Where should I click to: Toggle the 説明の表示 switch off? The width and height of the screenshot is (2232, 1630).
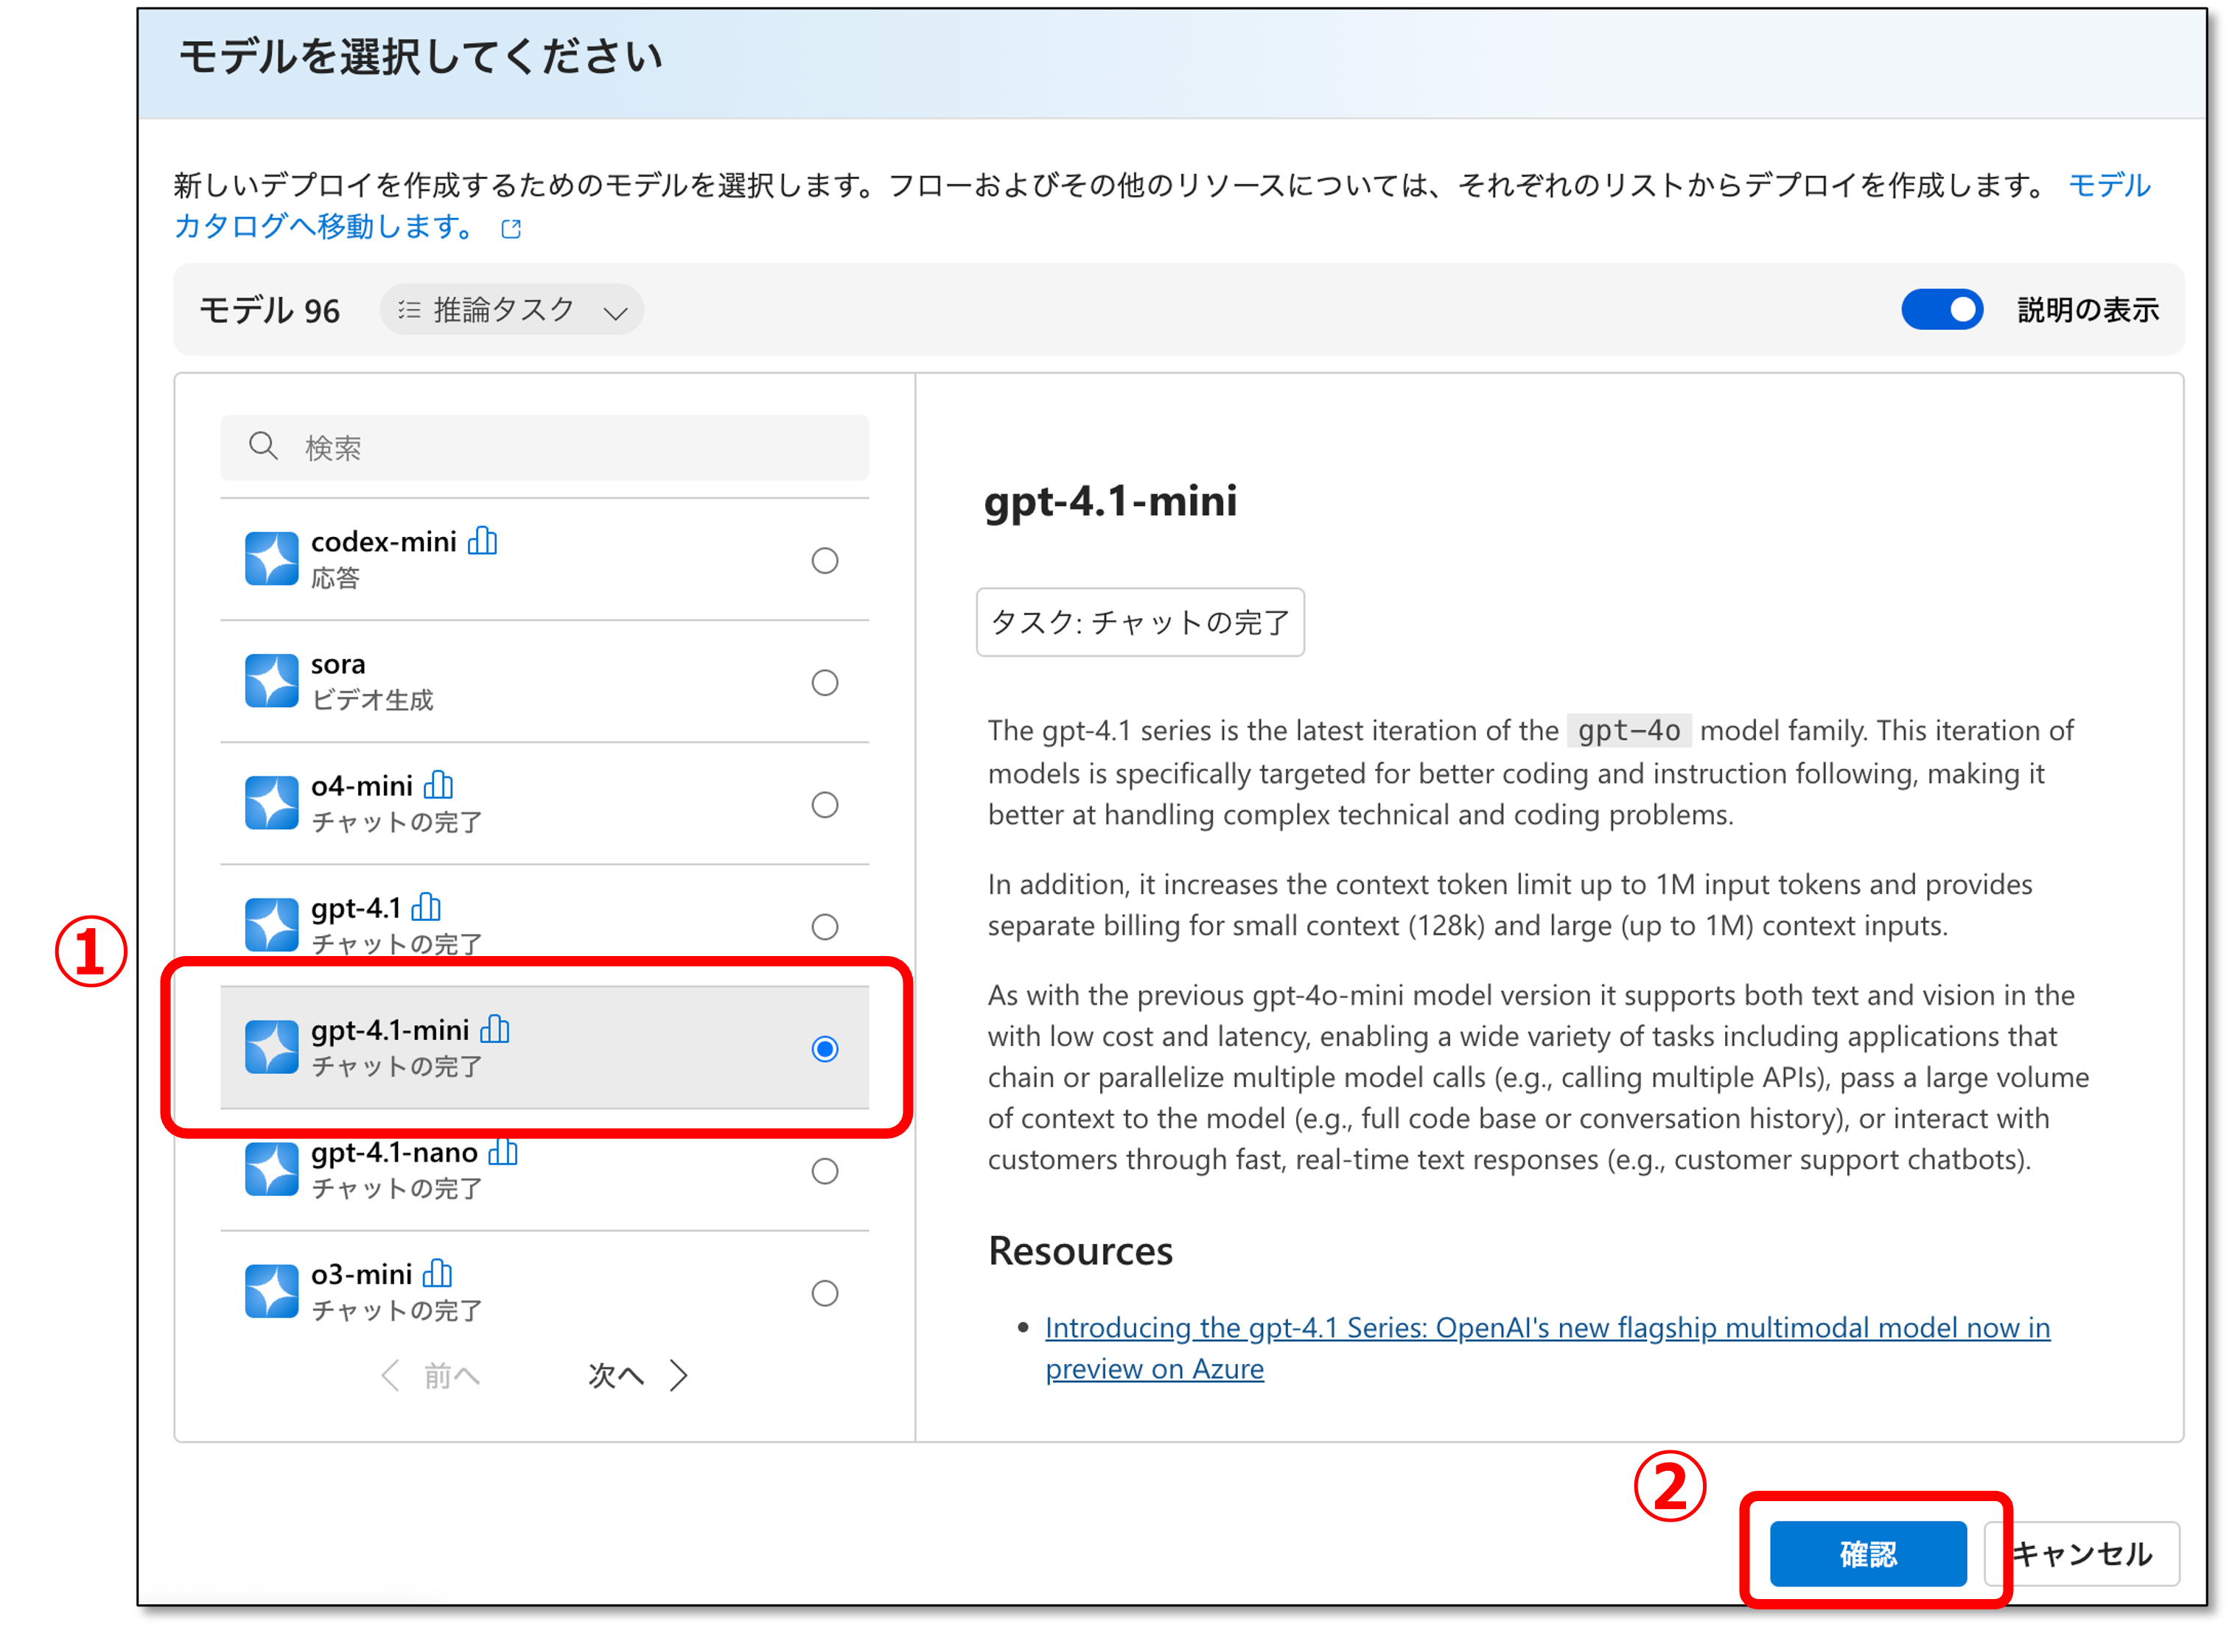(x=1942, y=310)
